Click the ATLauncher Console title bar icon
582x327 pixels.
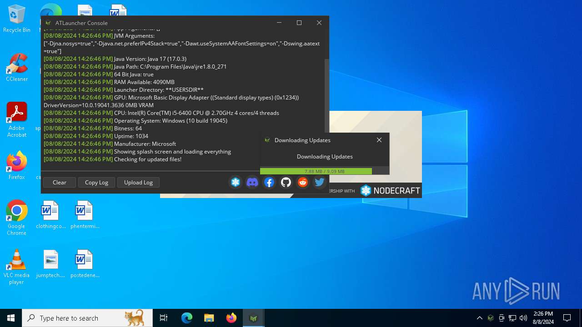[x=48, y=23]
